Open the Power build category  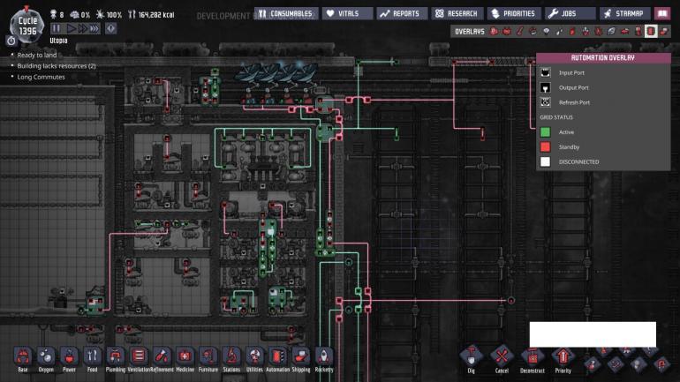pos(69,358)
